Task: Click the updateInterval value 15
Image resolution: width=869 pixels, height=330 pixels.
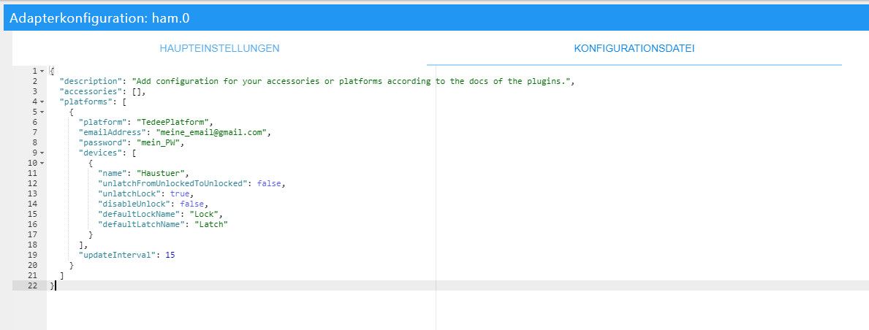Action: (x=170, y=255)
